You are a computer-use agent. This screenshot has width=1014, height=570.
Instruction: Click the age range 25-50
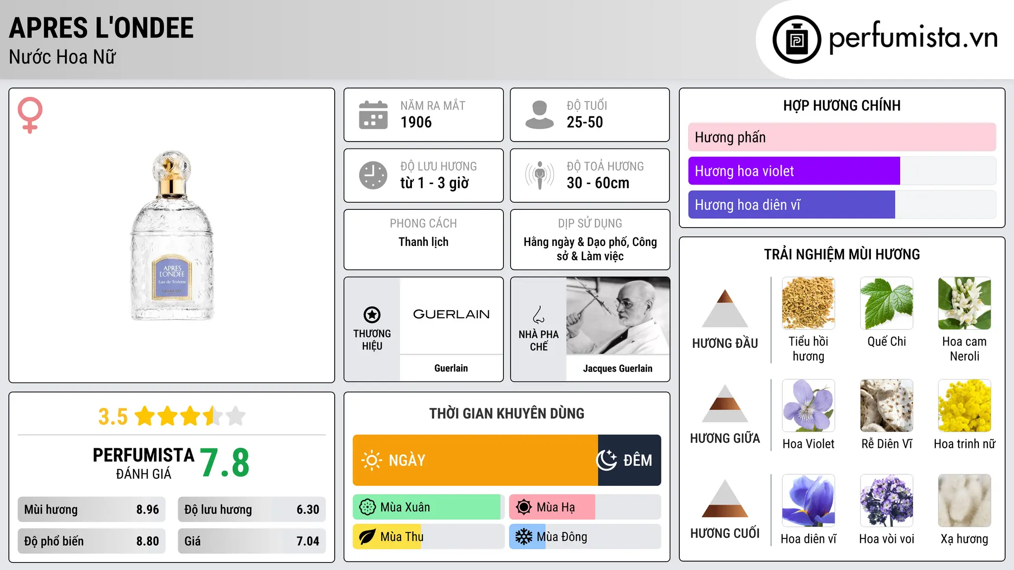point(585,122)
